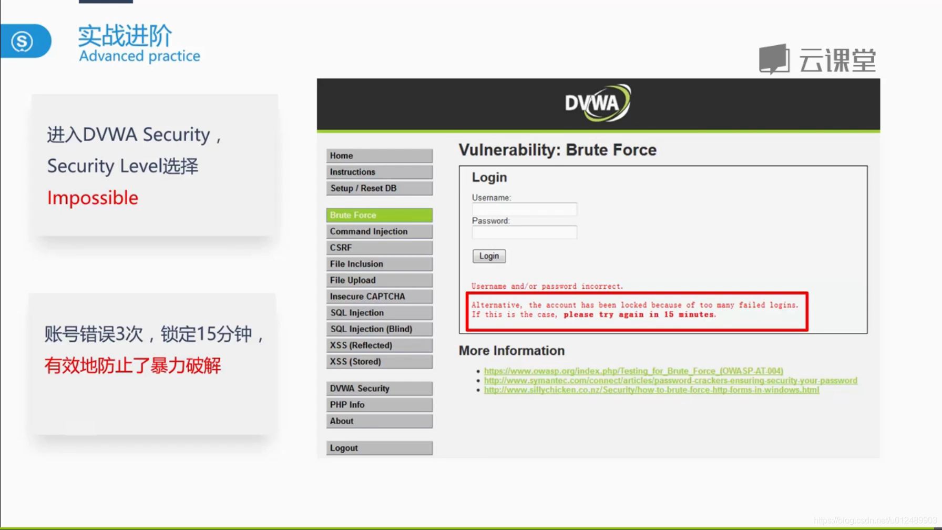Click the red 有效地防止了暴力破解 text
The width and height of the screenshot is (942, 530).
tap(132, 365)
